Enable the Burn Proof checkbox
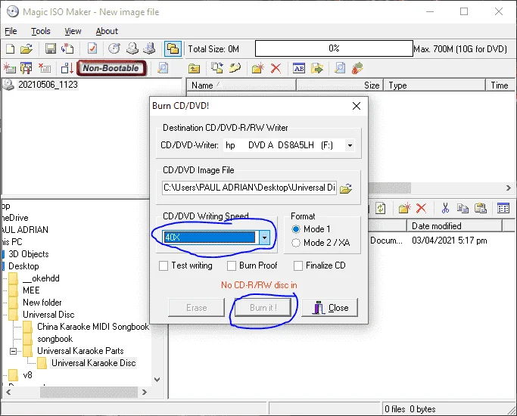Screen dimensions: 517x416 click(232, 265)
